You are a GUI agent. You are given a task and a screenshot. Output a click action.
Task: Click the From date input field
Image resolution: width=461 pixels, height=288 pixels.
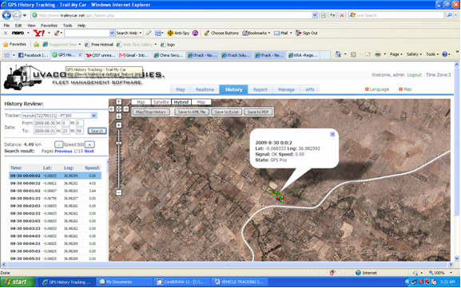pos(45,123)
